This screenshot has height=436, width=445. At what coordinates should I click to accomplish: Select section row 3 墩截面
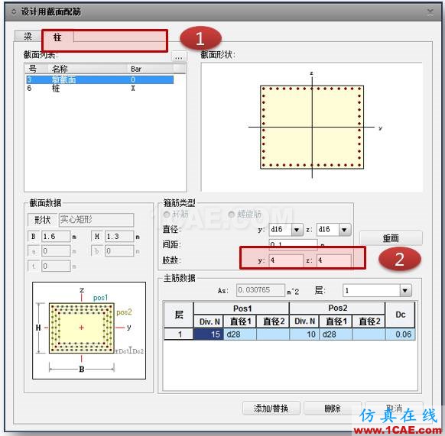[x=99, y=79]
